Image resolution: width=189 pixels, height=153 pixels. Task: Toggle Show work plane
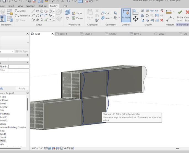[x=77, y=13]
